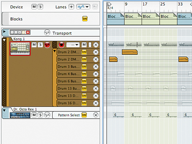Delete the Drum 3 Bus automation lane
This screenshot has height=144, width=192.
point(96,67)
